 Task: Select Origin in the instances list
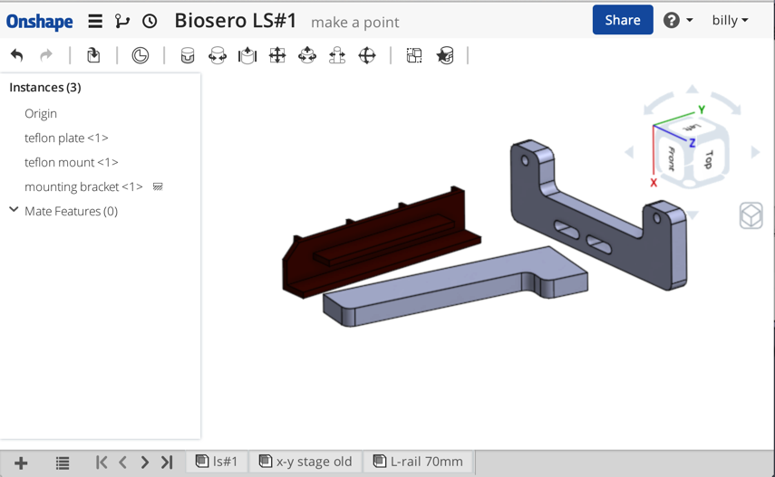click(41, 113)
